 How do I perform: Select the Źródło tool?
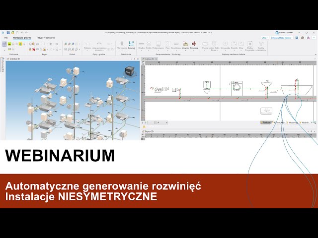point(149,45)
